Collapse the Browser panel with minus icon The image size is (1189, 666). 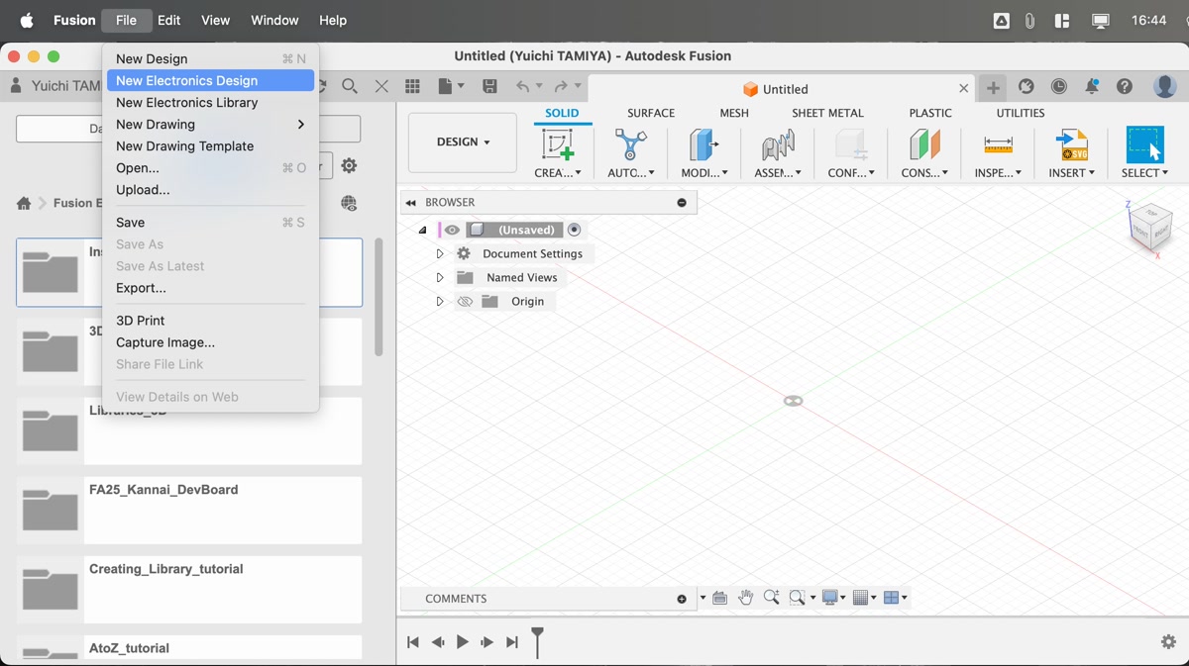tap(682, 202)
